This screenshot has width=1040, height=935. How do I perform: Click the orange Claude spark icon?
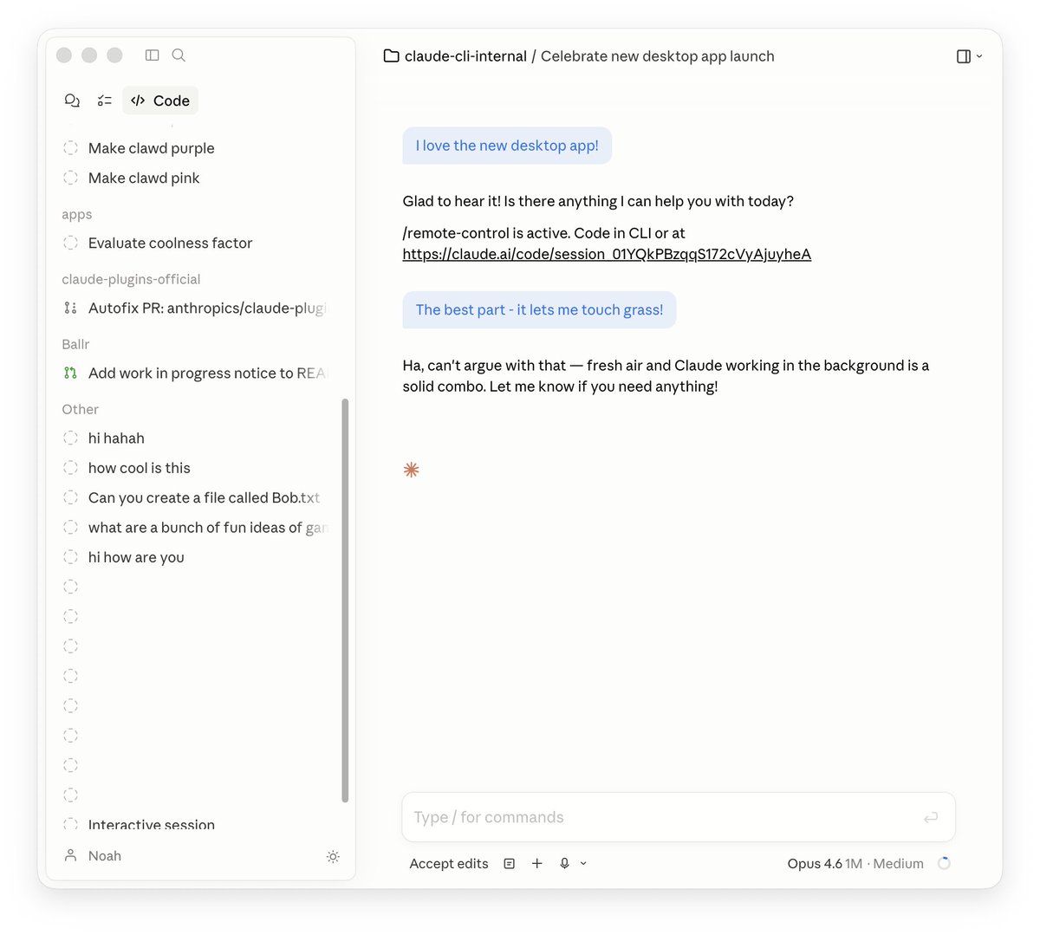tap(411, 470)
